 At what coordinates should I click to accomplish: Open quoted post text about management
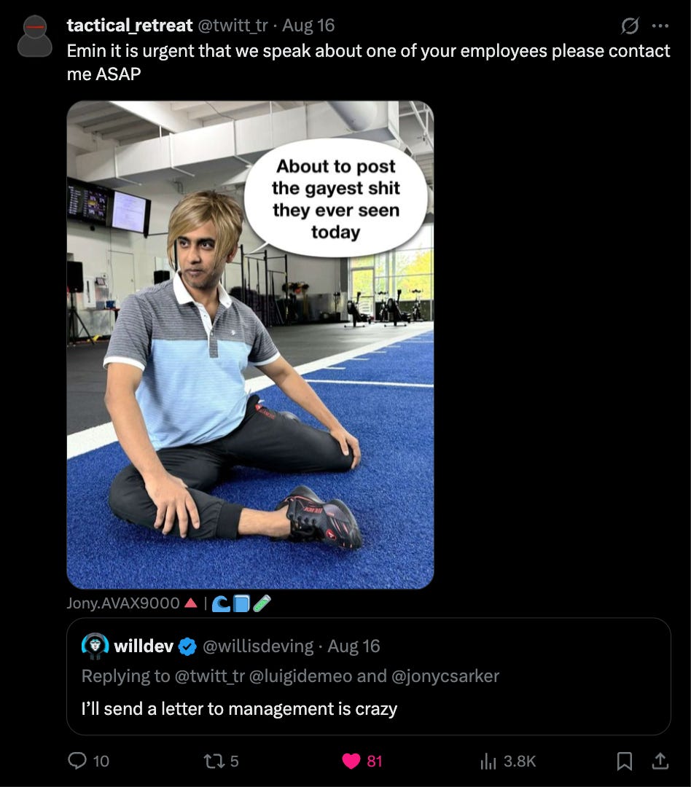coord(239,709)
